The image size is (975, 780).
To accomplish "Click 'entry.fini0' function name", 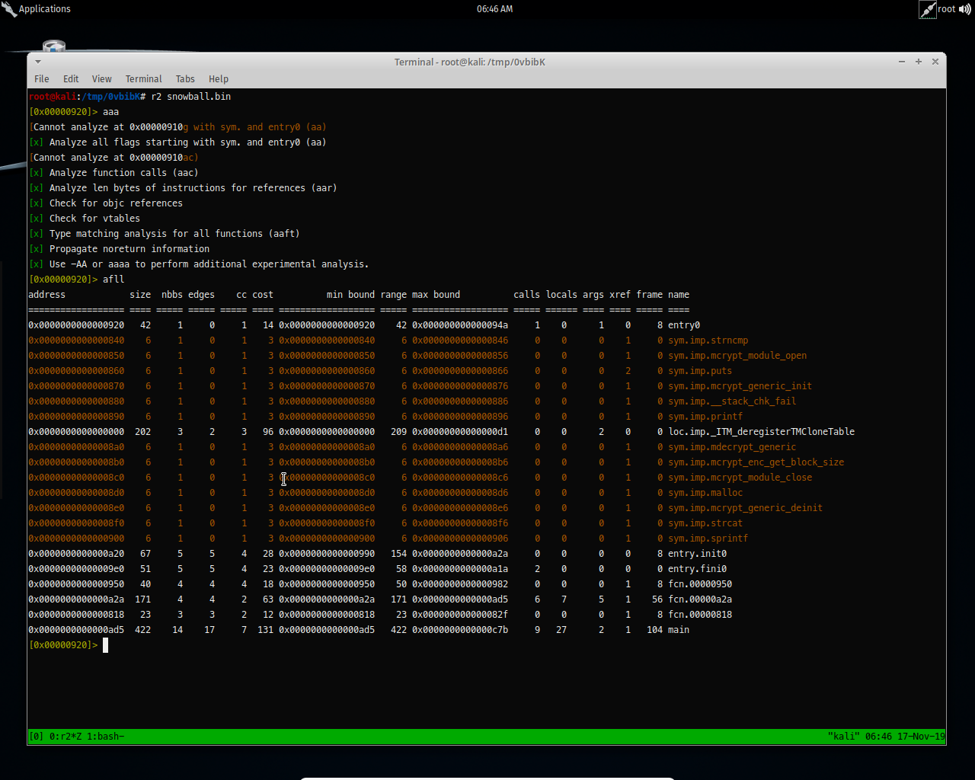I will pos(698,569).
